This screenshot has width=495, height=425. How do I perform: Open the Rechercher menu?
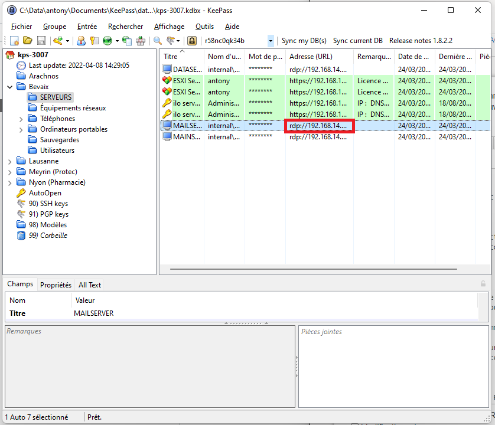pyautogui.click(x=125, y=27)
